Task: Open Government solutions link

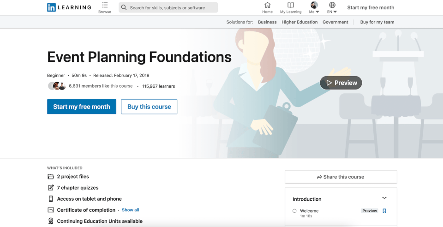Action: (x=335, y=22)
